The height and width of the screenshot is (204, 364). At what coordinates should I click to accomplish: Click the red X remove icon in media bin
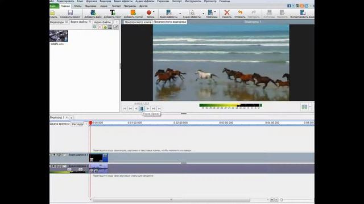[100, 27]
